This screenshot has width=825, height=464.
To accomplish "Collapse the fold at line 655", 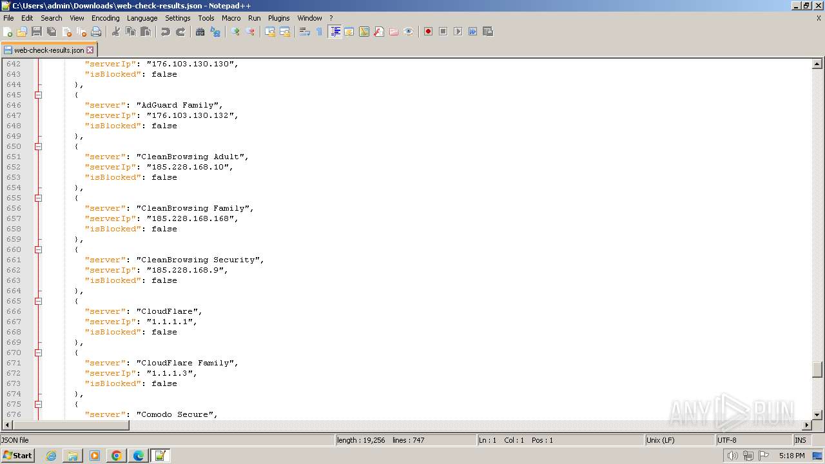I will 38,198.
